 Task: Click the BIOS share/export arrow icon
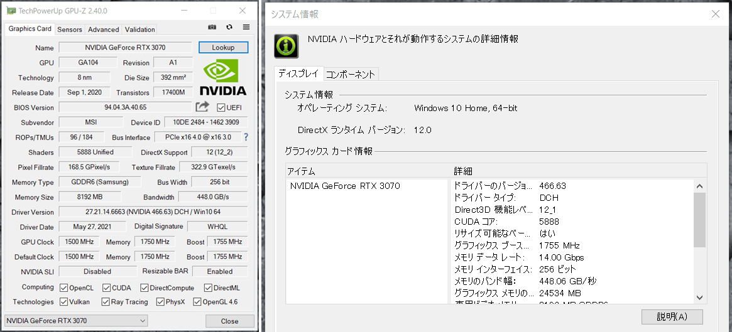click(202, 107)
